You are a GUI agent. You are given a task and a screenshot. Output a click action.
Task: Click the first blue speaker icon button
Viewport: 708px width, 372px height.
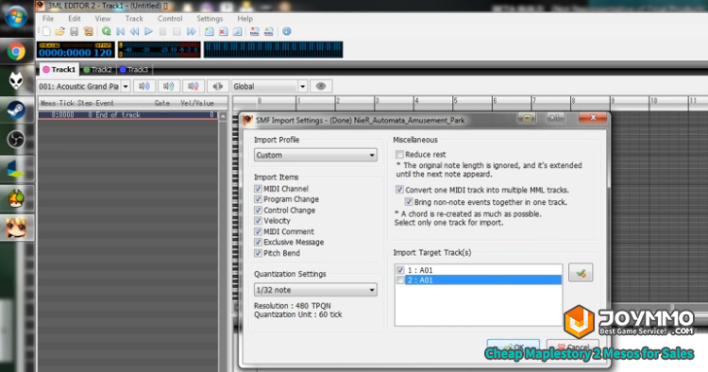144,86
